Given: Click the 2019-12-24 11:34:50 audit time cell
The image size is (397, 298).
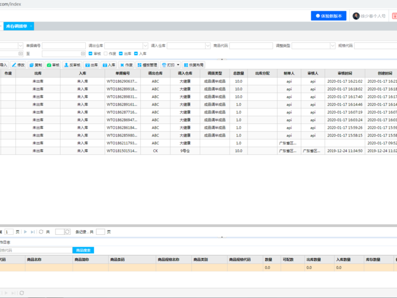Looking at the screenshot, I should pyautogui.click(x=345, y=151).
